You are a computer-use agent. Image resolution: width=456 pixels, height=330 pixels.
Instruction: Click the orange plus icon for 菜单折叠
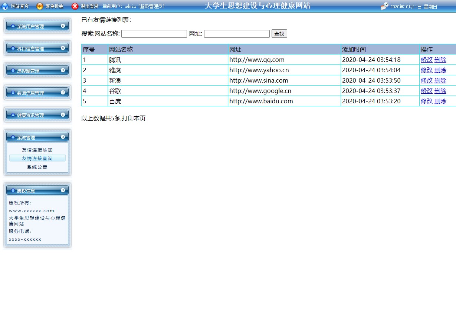click(x=40, y=6)
